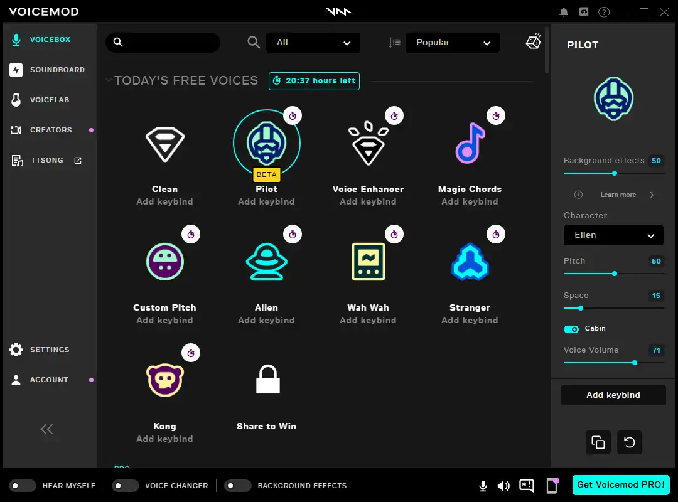678x502 pixels.
Task: Adjust the Pitch slider
Action: pos(614,273)
